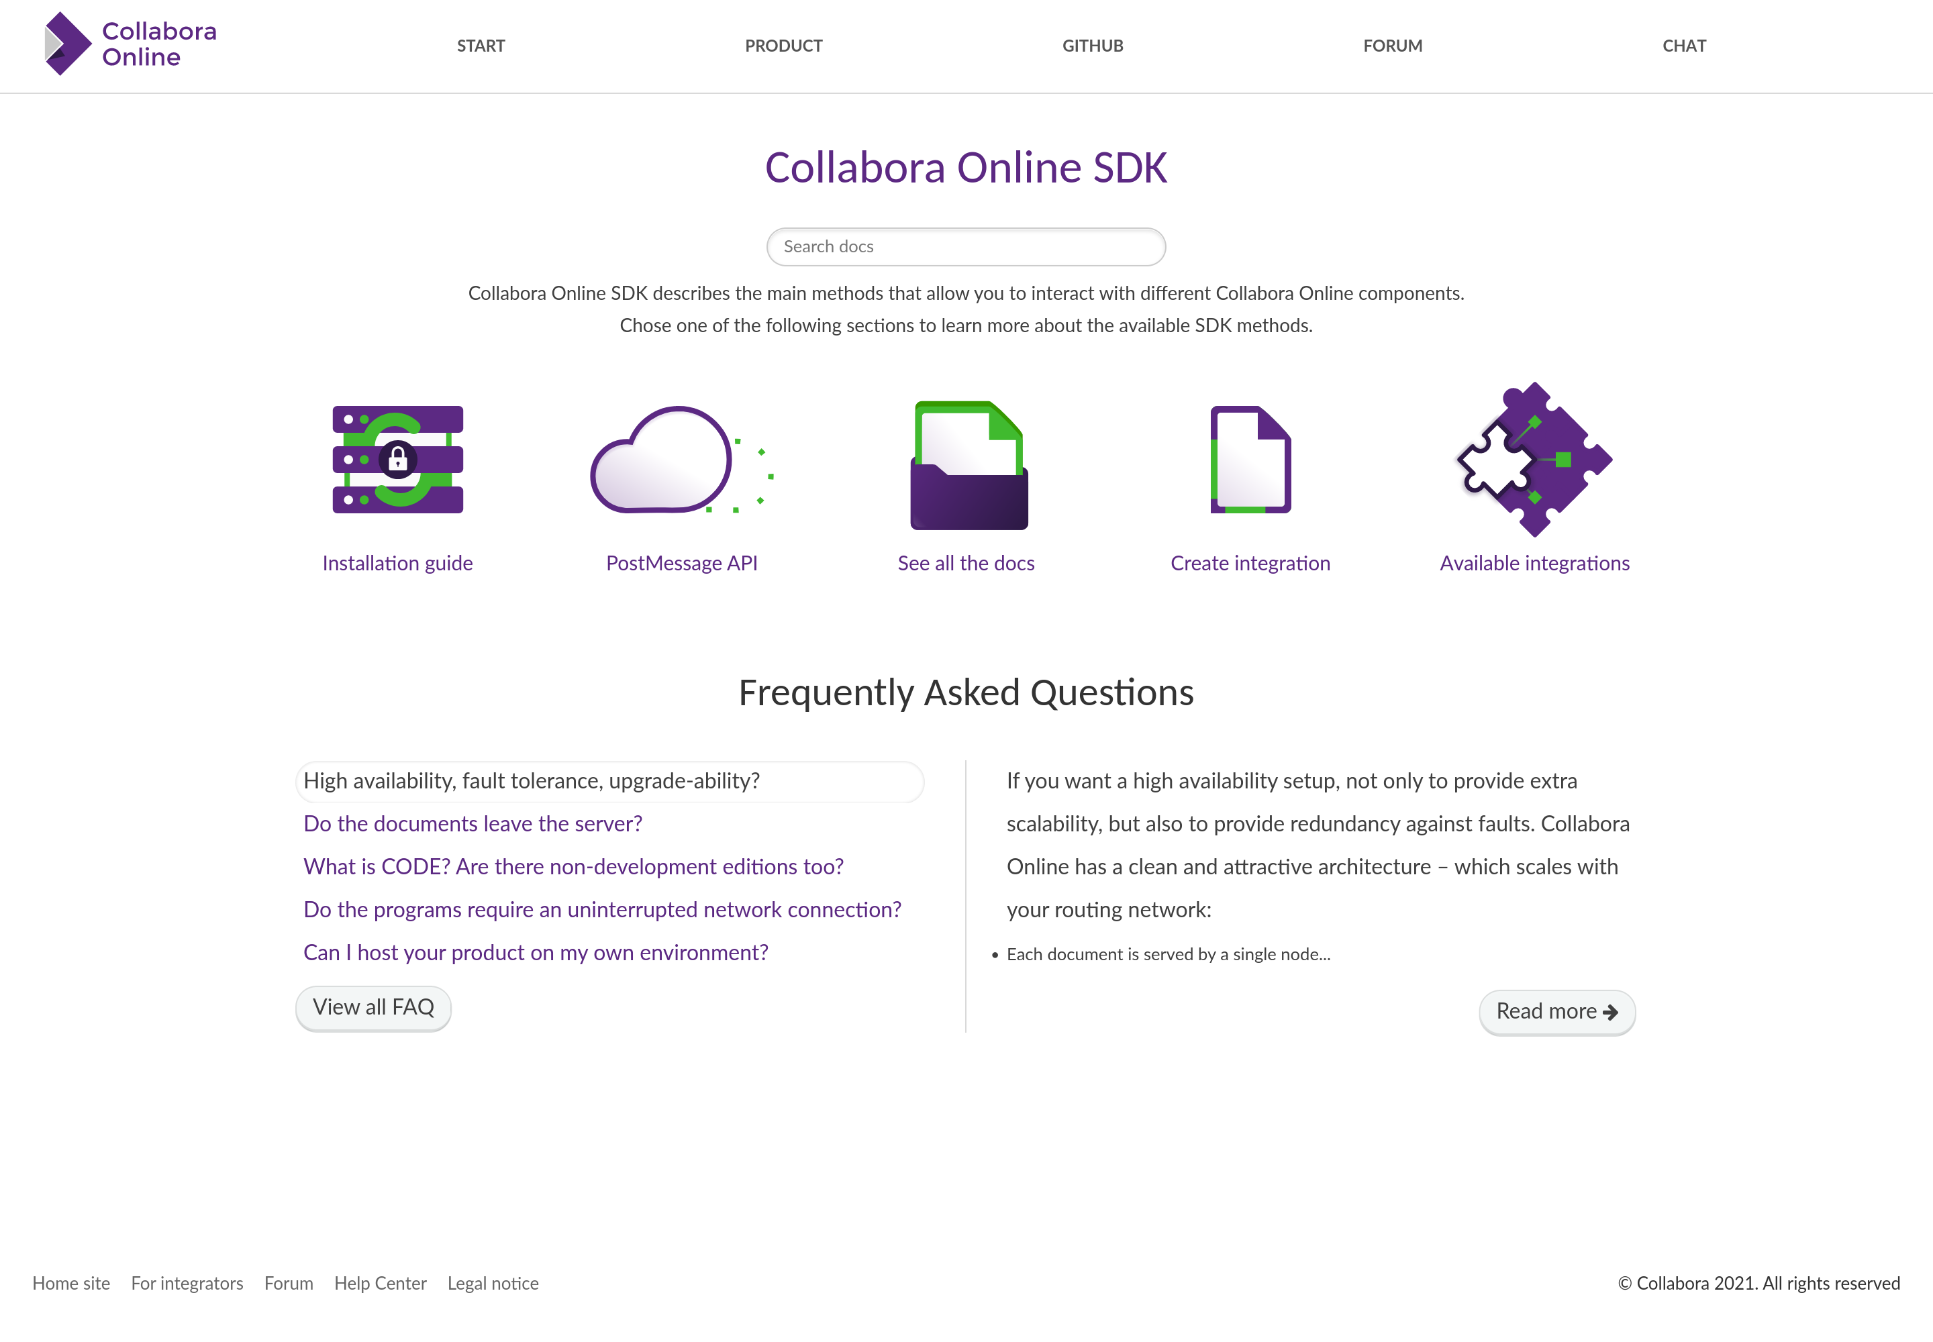Click the Legal notice footer link
1933x1342 pixels.
pyautogui.click(x=493, y=1283)
